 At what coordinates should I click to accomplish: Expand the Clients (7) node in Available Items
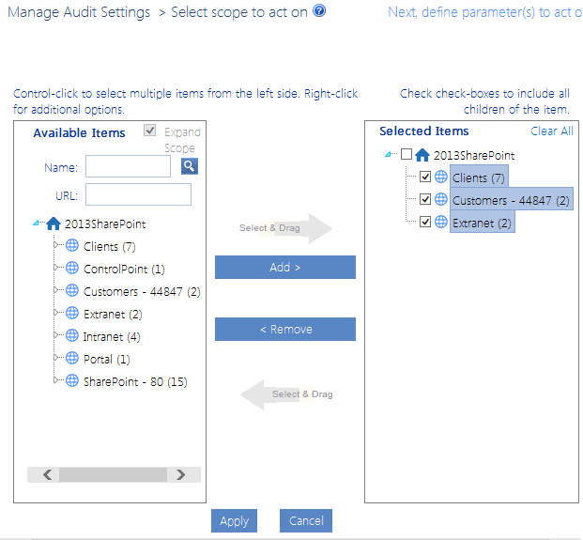[x=56, y=247]
